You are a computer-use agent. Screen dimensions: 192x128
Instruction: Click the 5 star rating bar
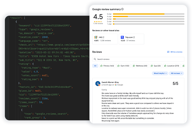pos(148,14)
